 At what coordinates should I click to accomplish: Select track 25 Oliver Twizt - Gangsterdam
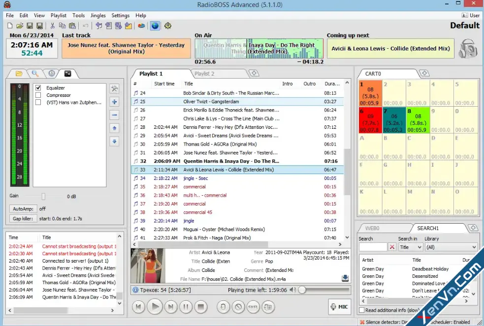[x=237, y=101]
